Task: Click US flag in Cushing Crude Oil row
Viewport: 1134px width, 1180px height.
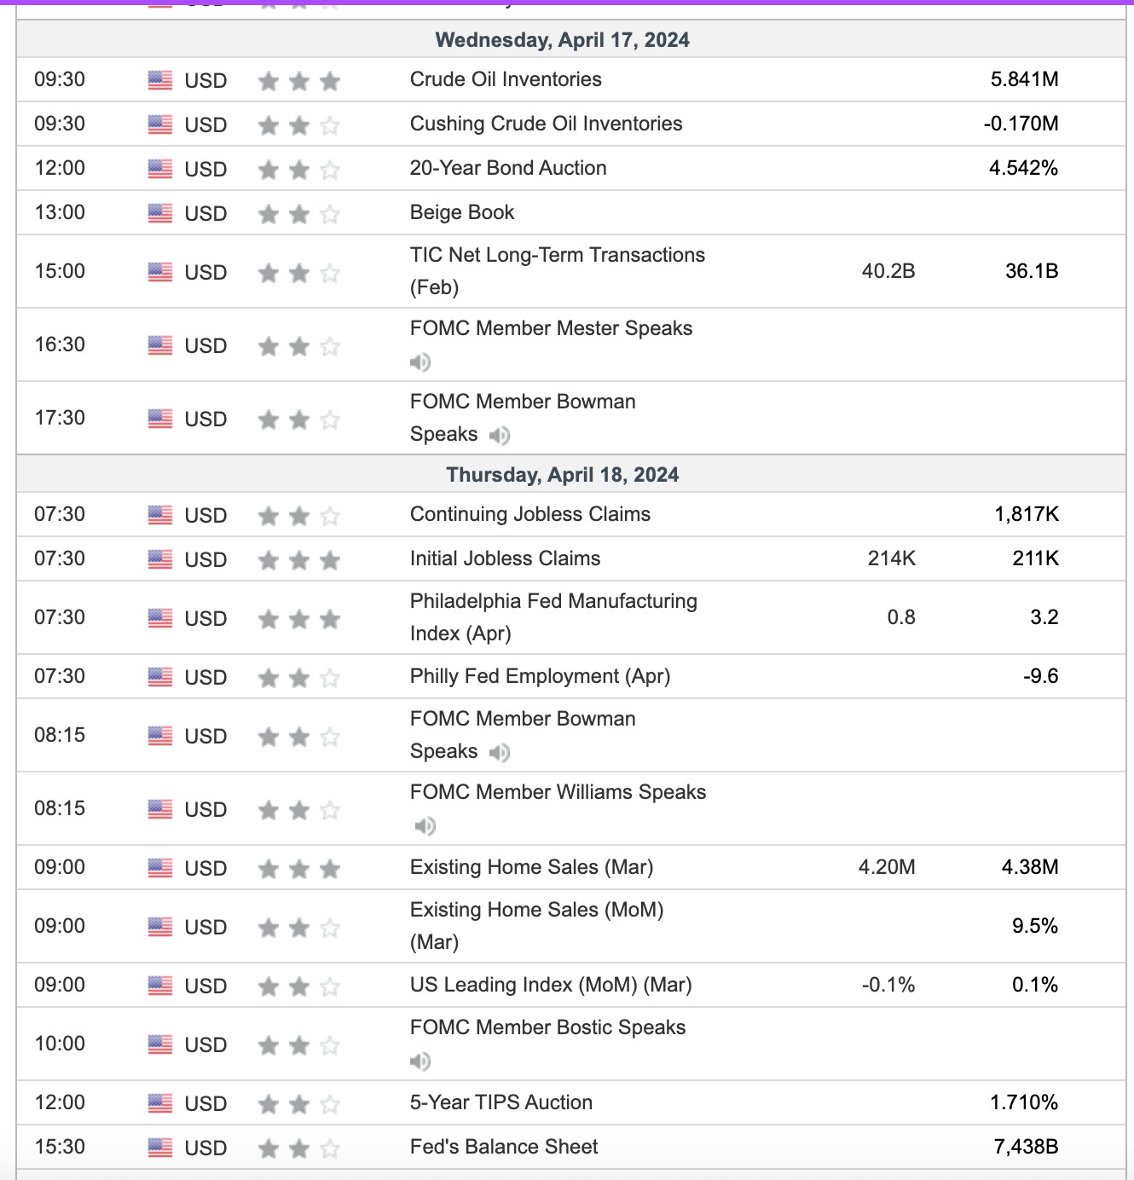Action: (x=160, y=124)
